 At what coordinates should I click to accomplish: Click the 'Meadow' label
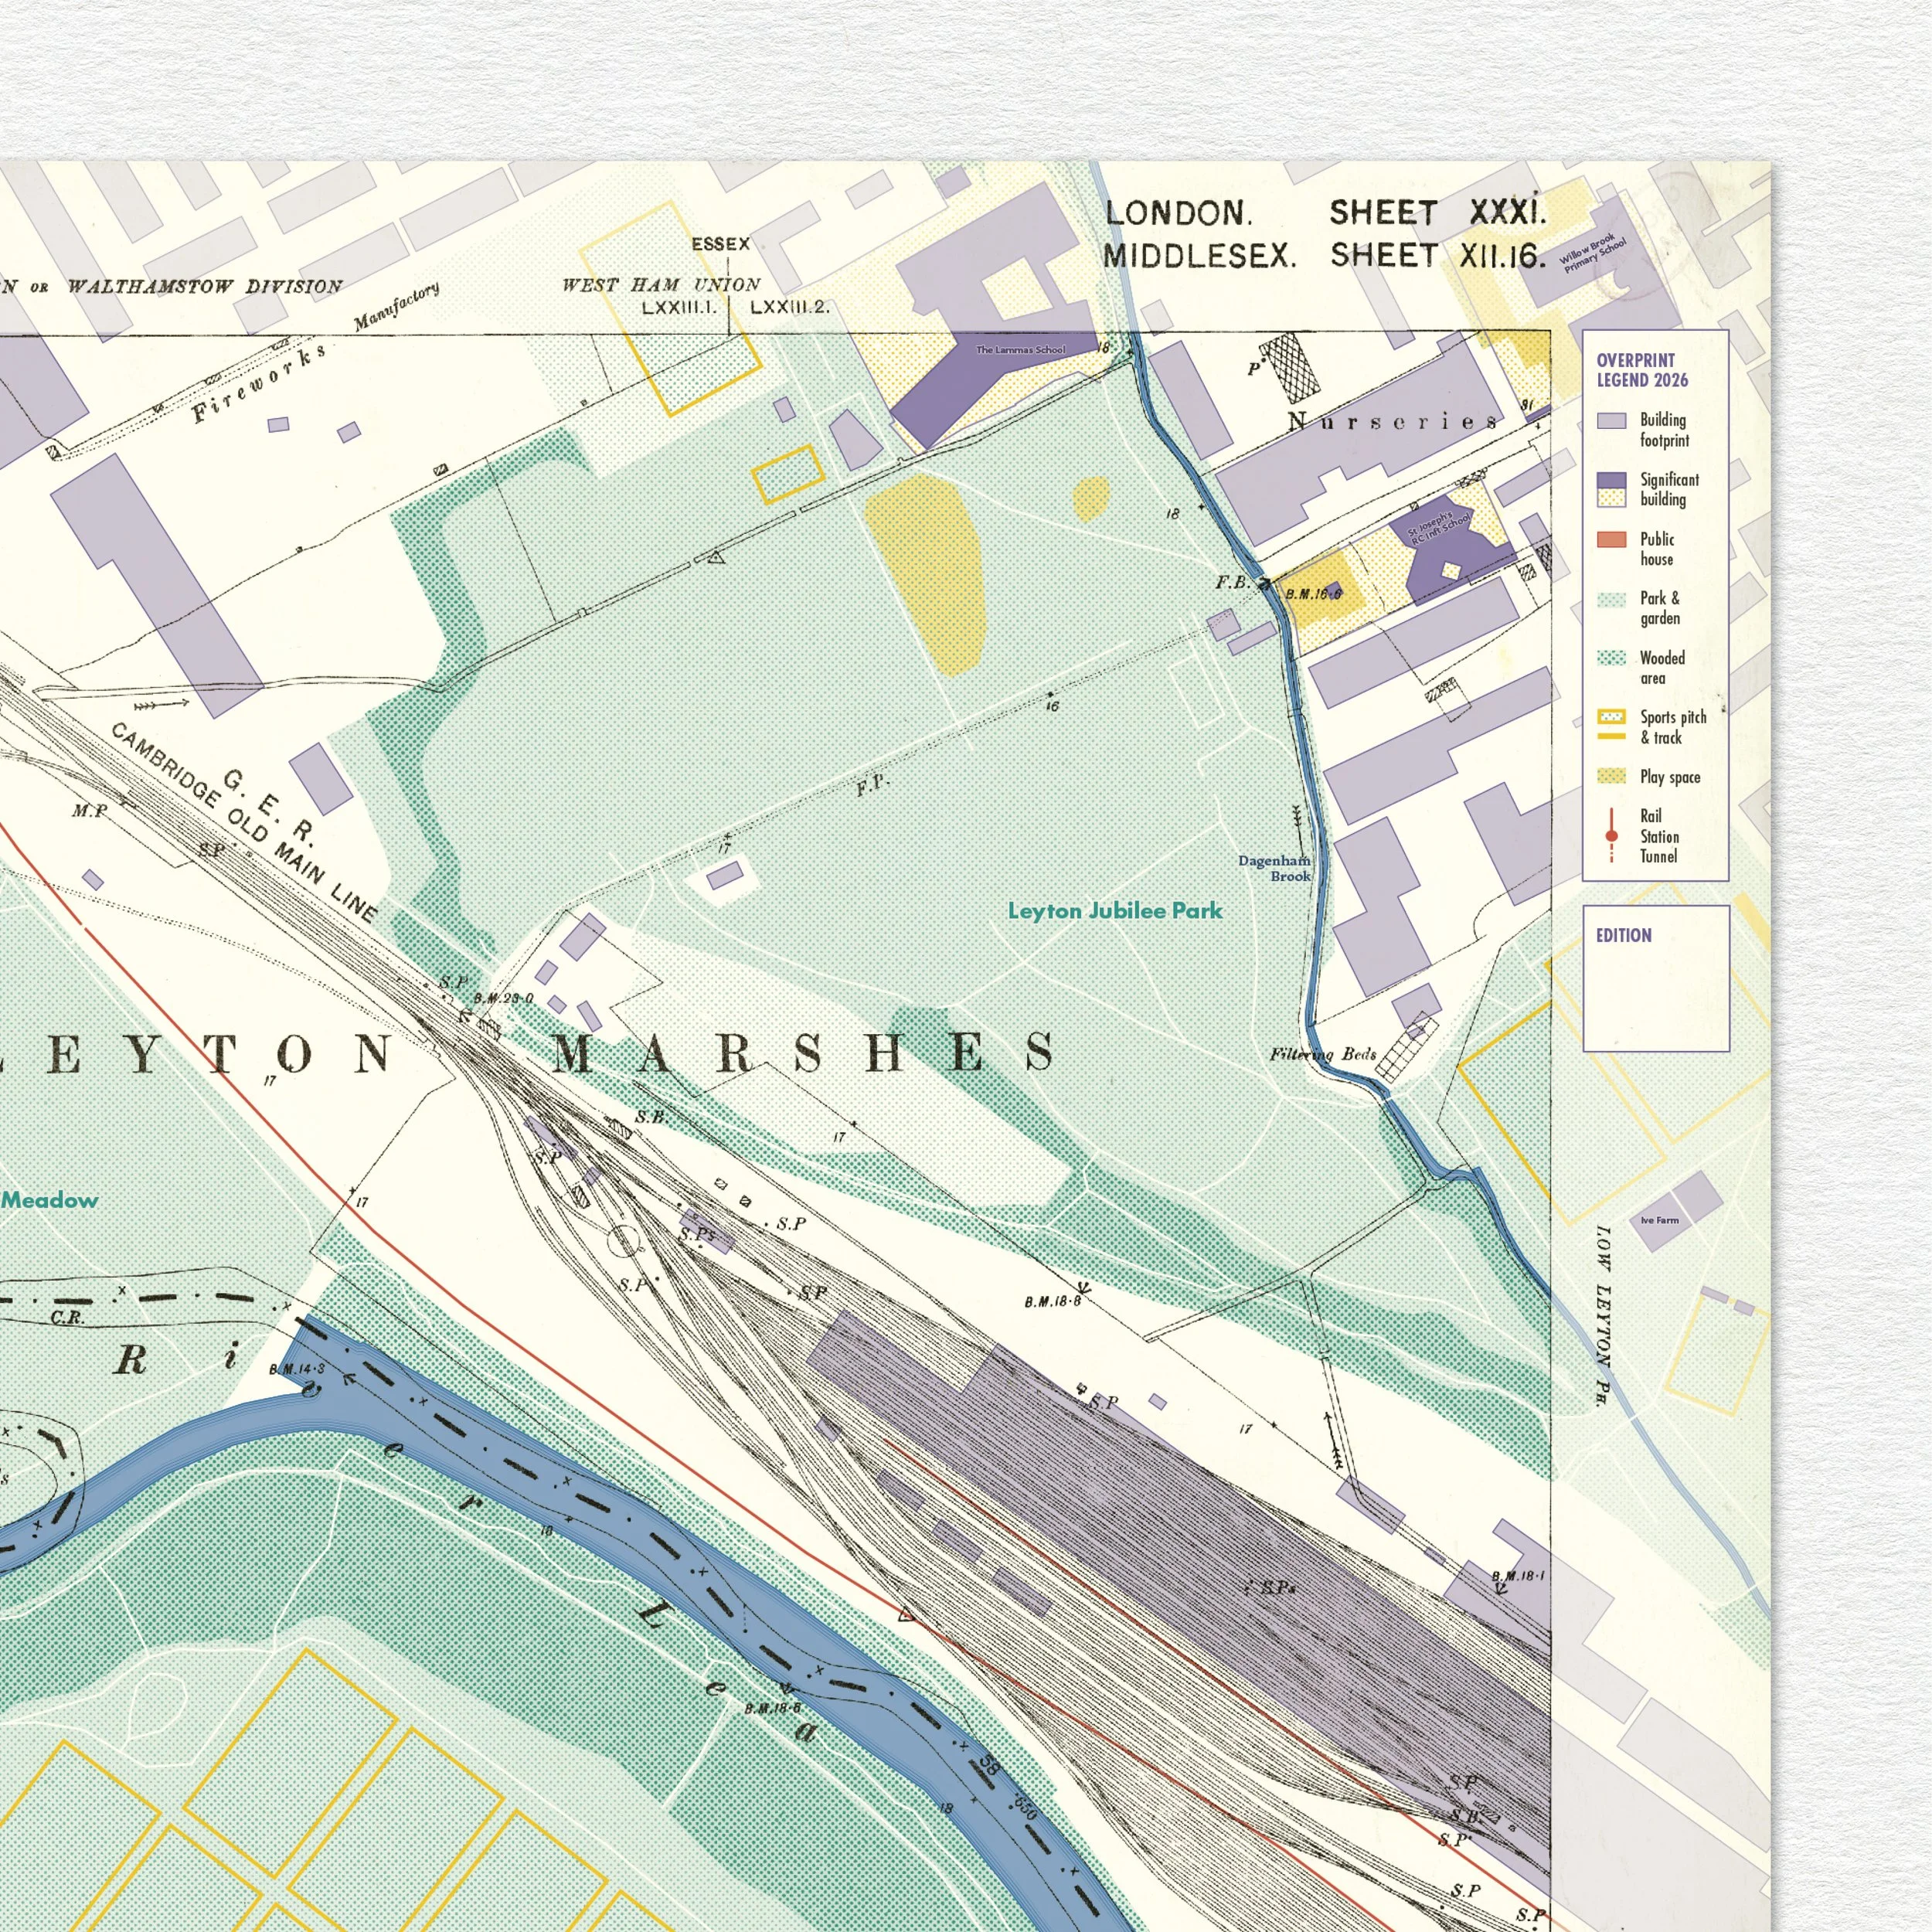[49, 1199]
